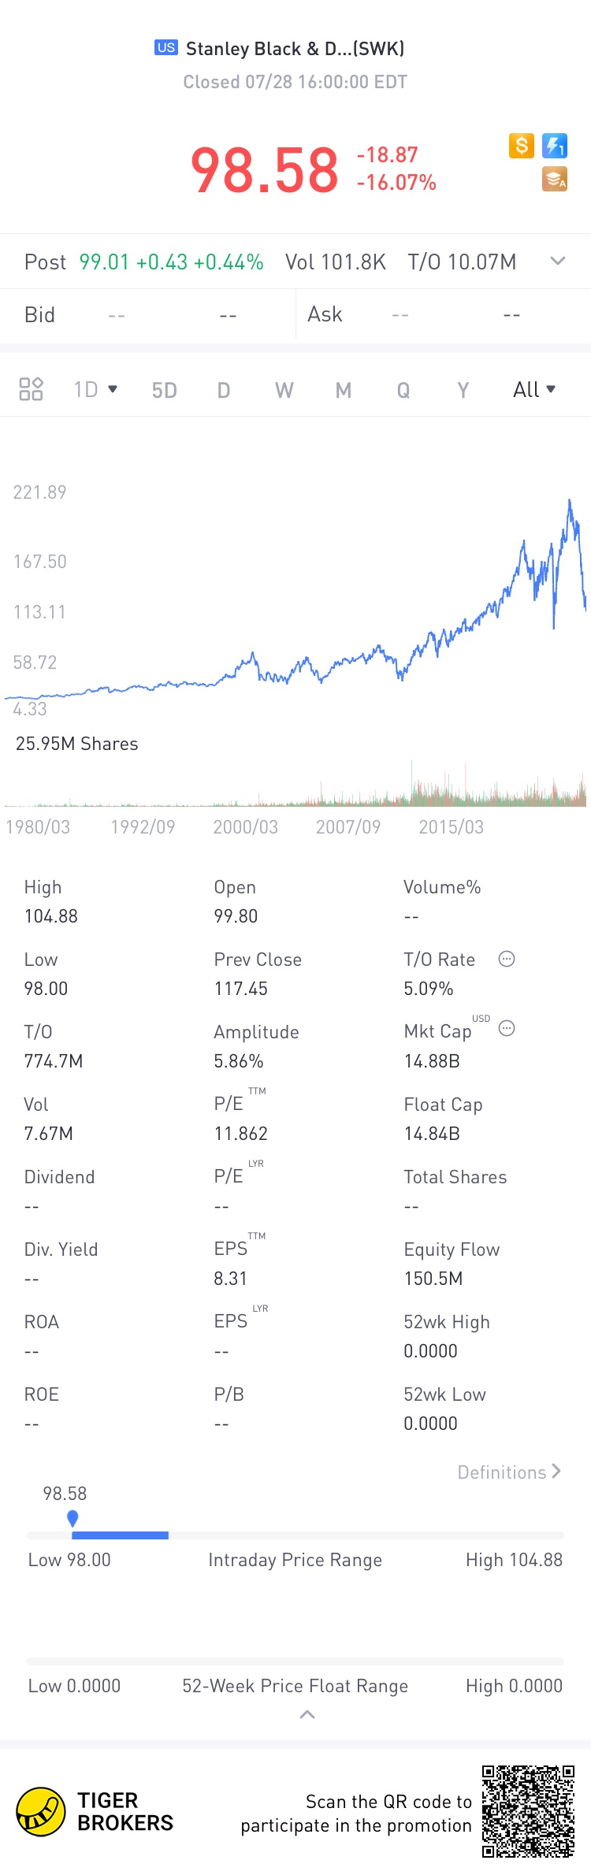Tap the blue lightning bolt badge
Image resolution: width=591 pixels, height=1875 pixels.
555,146
